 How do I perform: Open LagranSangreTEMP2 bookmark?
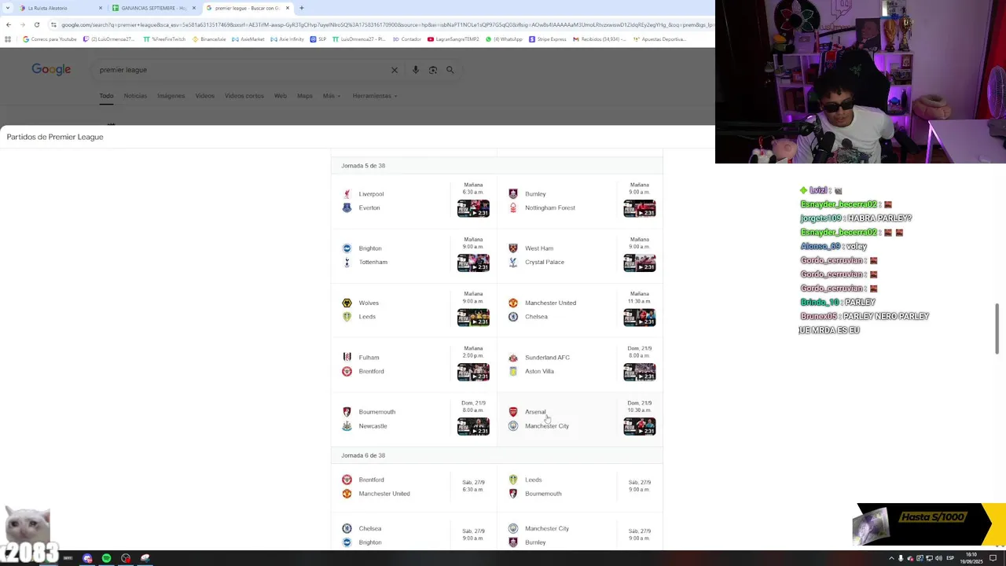[x=453, y=39]
